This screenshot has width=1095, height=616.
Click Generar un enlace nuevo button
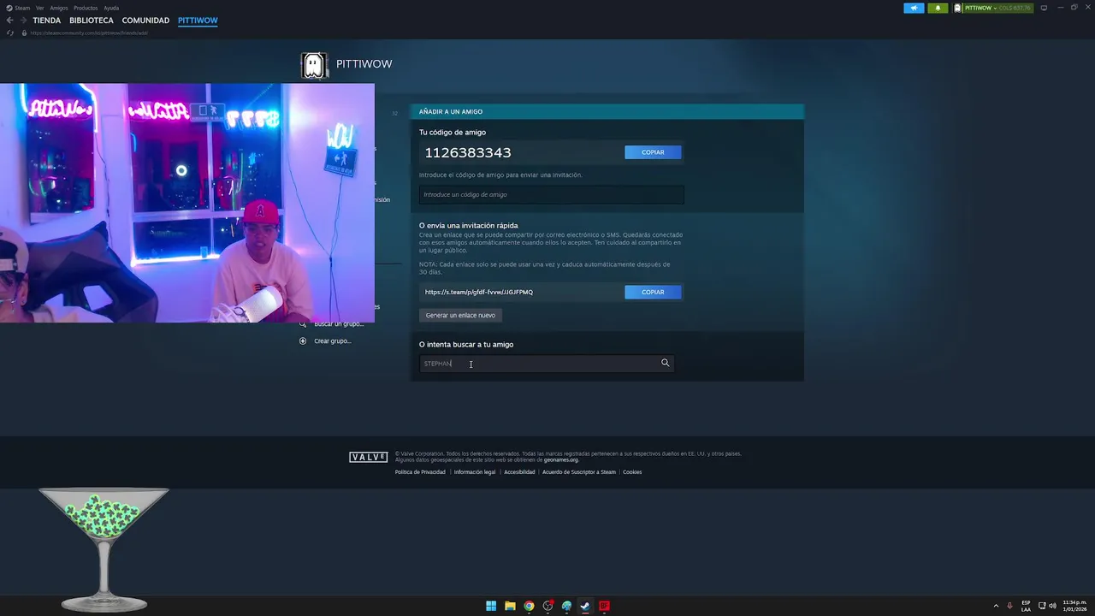(x=460, y=315)
